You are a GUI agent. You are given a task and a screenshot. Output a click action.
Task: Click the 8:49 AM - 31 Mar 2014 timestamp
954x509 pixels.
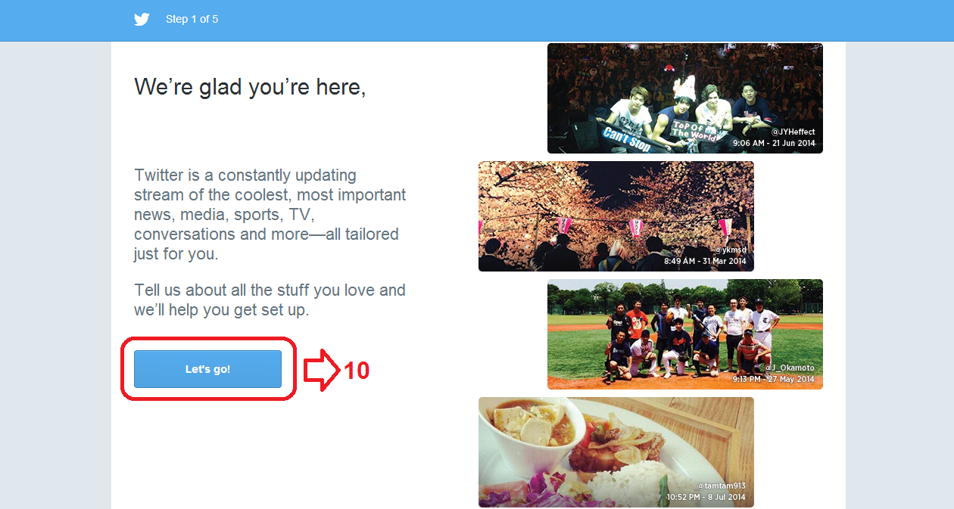point(705,261)
